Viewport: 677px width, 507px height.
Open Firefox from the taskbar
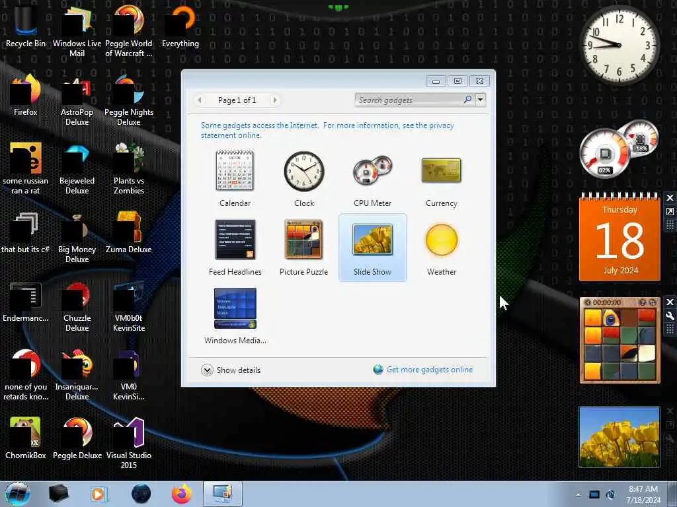182,494
